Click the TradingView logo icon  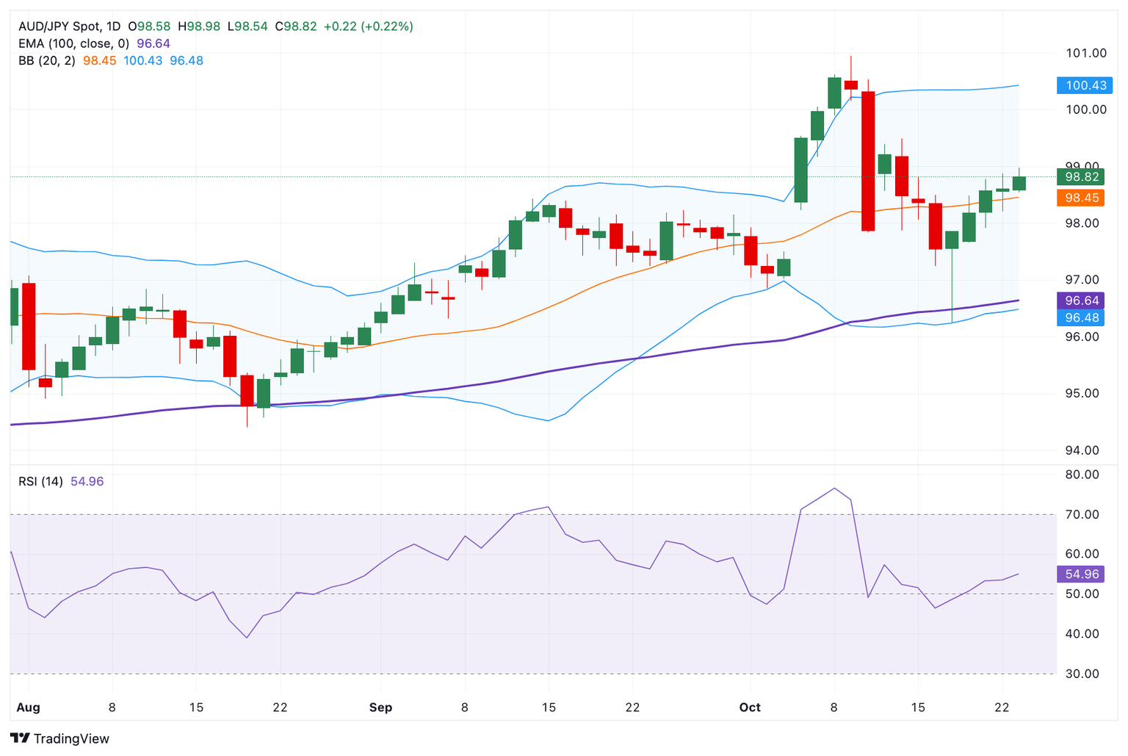click(x=20, y=738)
